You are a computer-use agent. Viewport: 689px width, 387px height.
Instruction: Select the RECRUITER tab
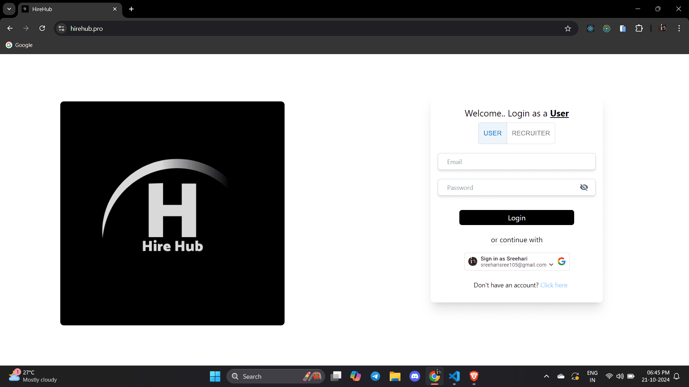coord(530,133)
